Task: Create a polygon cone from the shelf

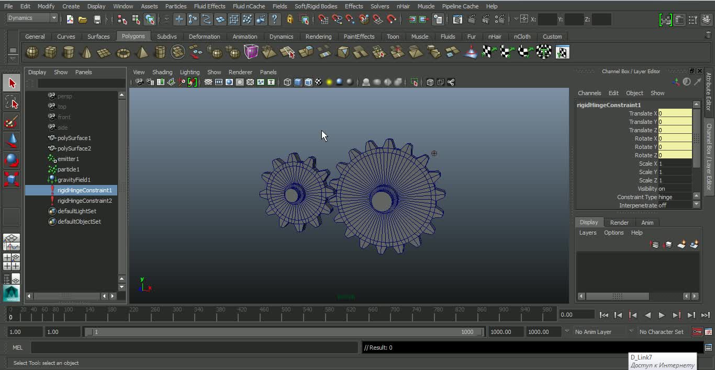Action: click(x=87, y=52)
